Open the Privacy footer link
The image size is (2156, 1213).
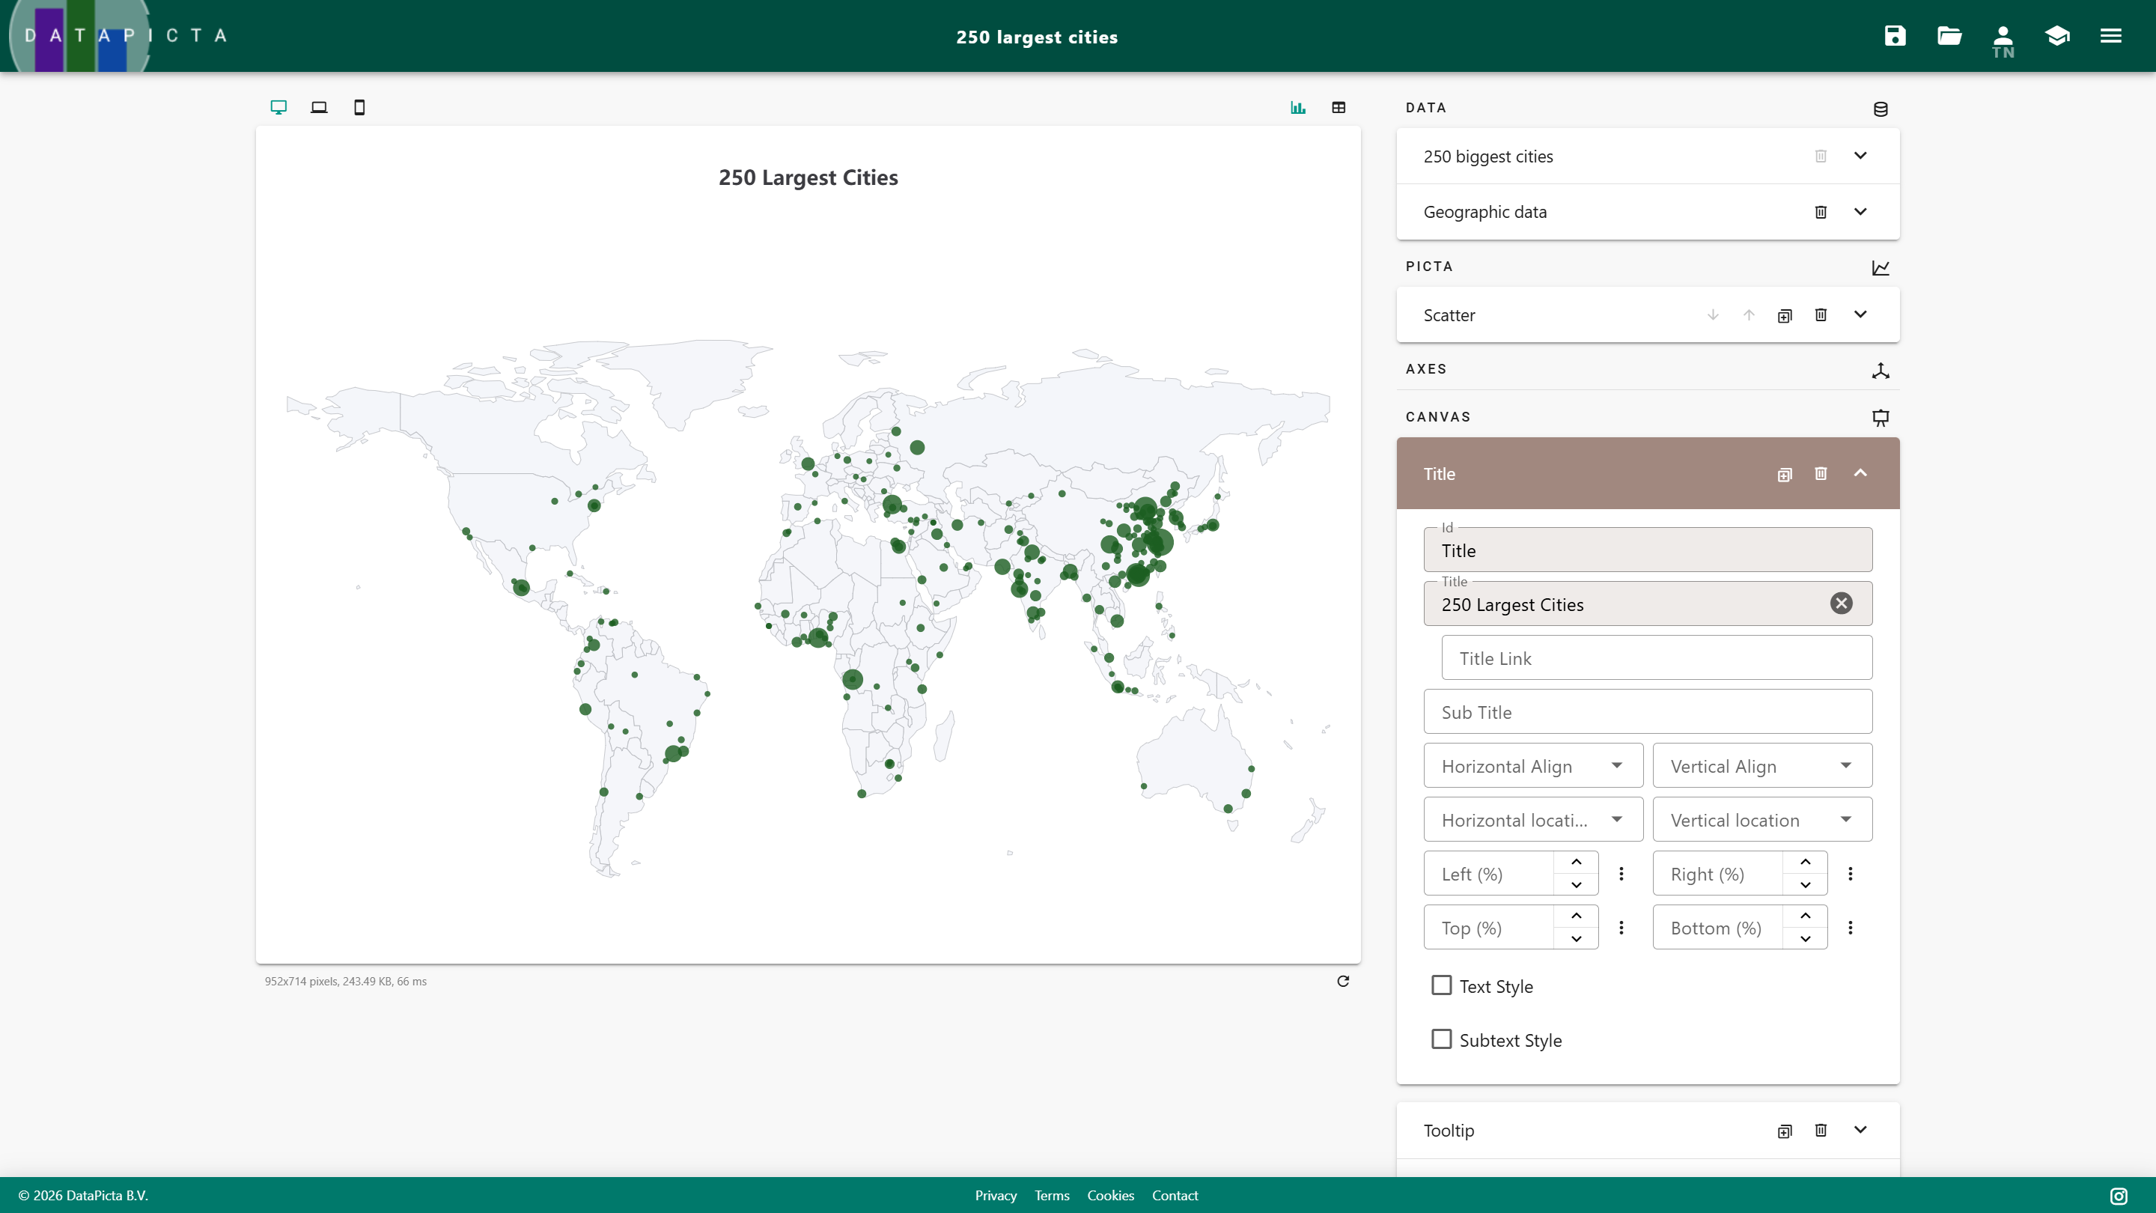tap(995, 1196)
